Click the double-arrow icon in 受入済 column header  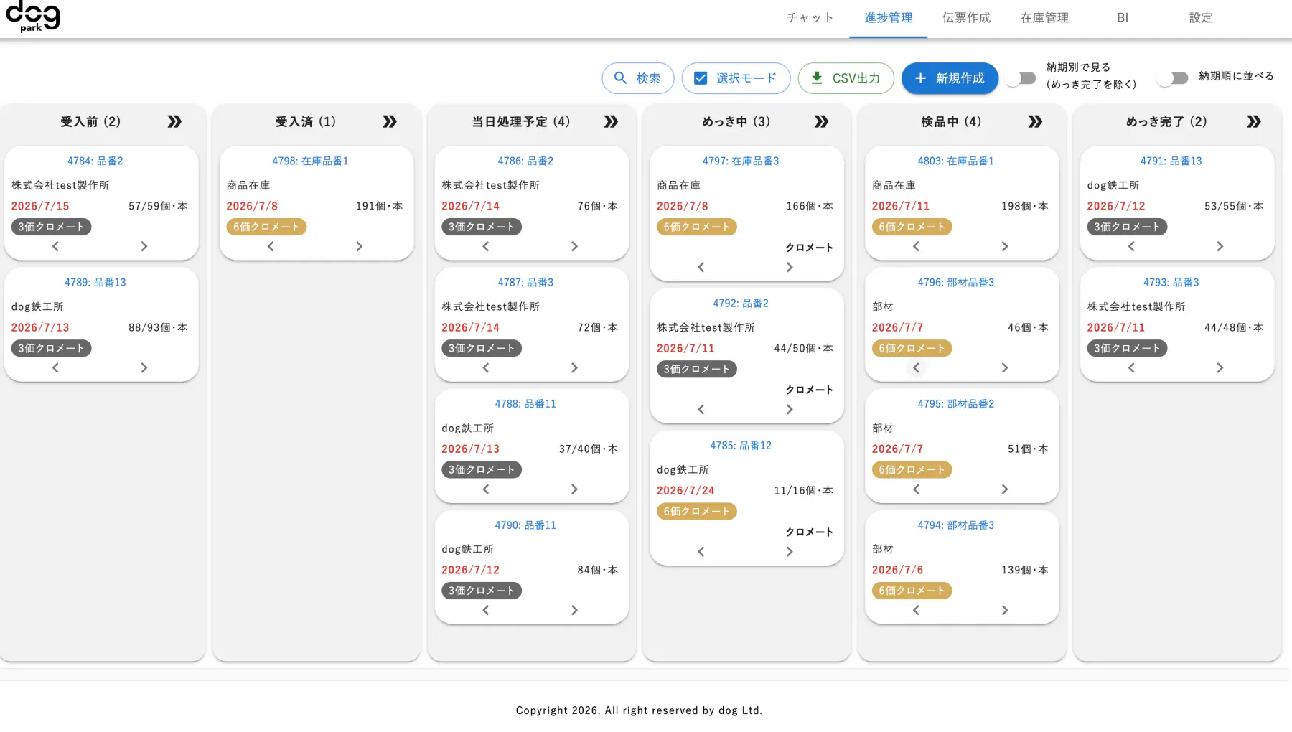point(390,122)
